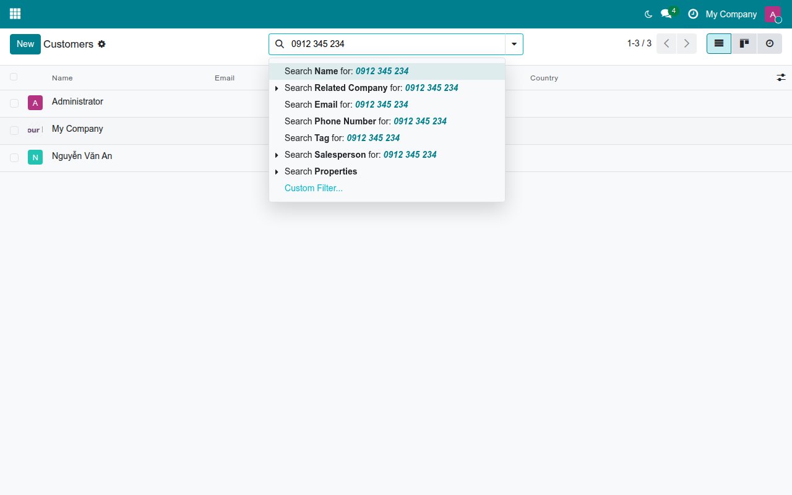Open the conversations messages icon

(666, 14)
